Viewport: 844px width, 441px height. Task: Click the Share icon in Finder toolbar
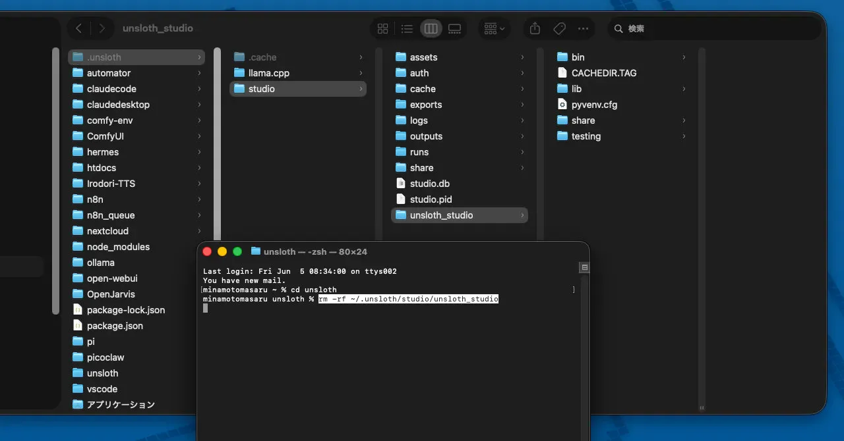(535, 28)
